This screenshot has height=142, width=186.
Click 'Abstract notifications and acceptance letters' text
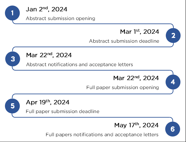coord(79,64)
